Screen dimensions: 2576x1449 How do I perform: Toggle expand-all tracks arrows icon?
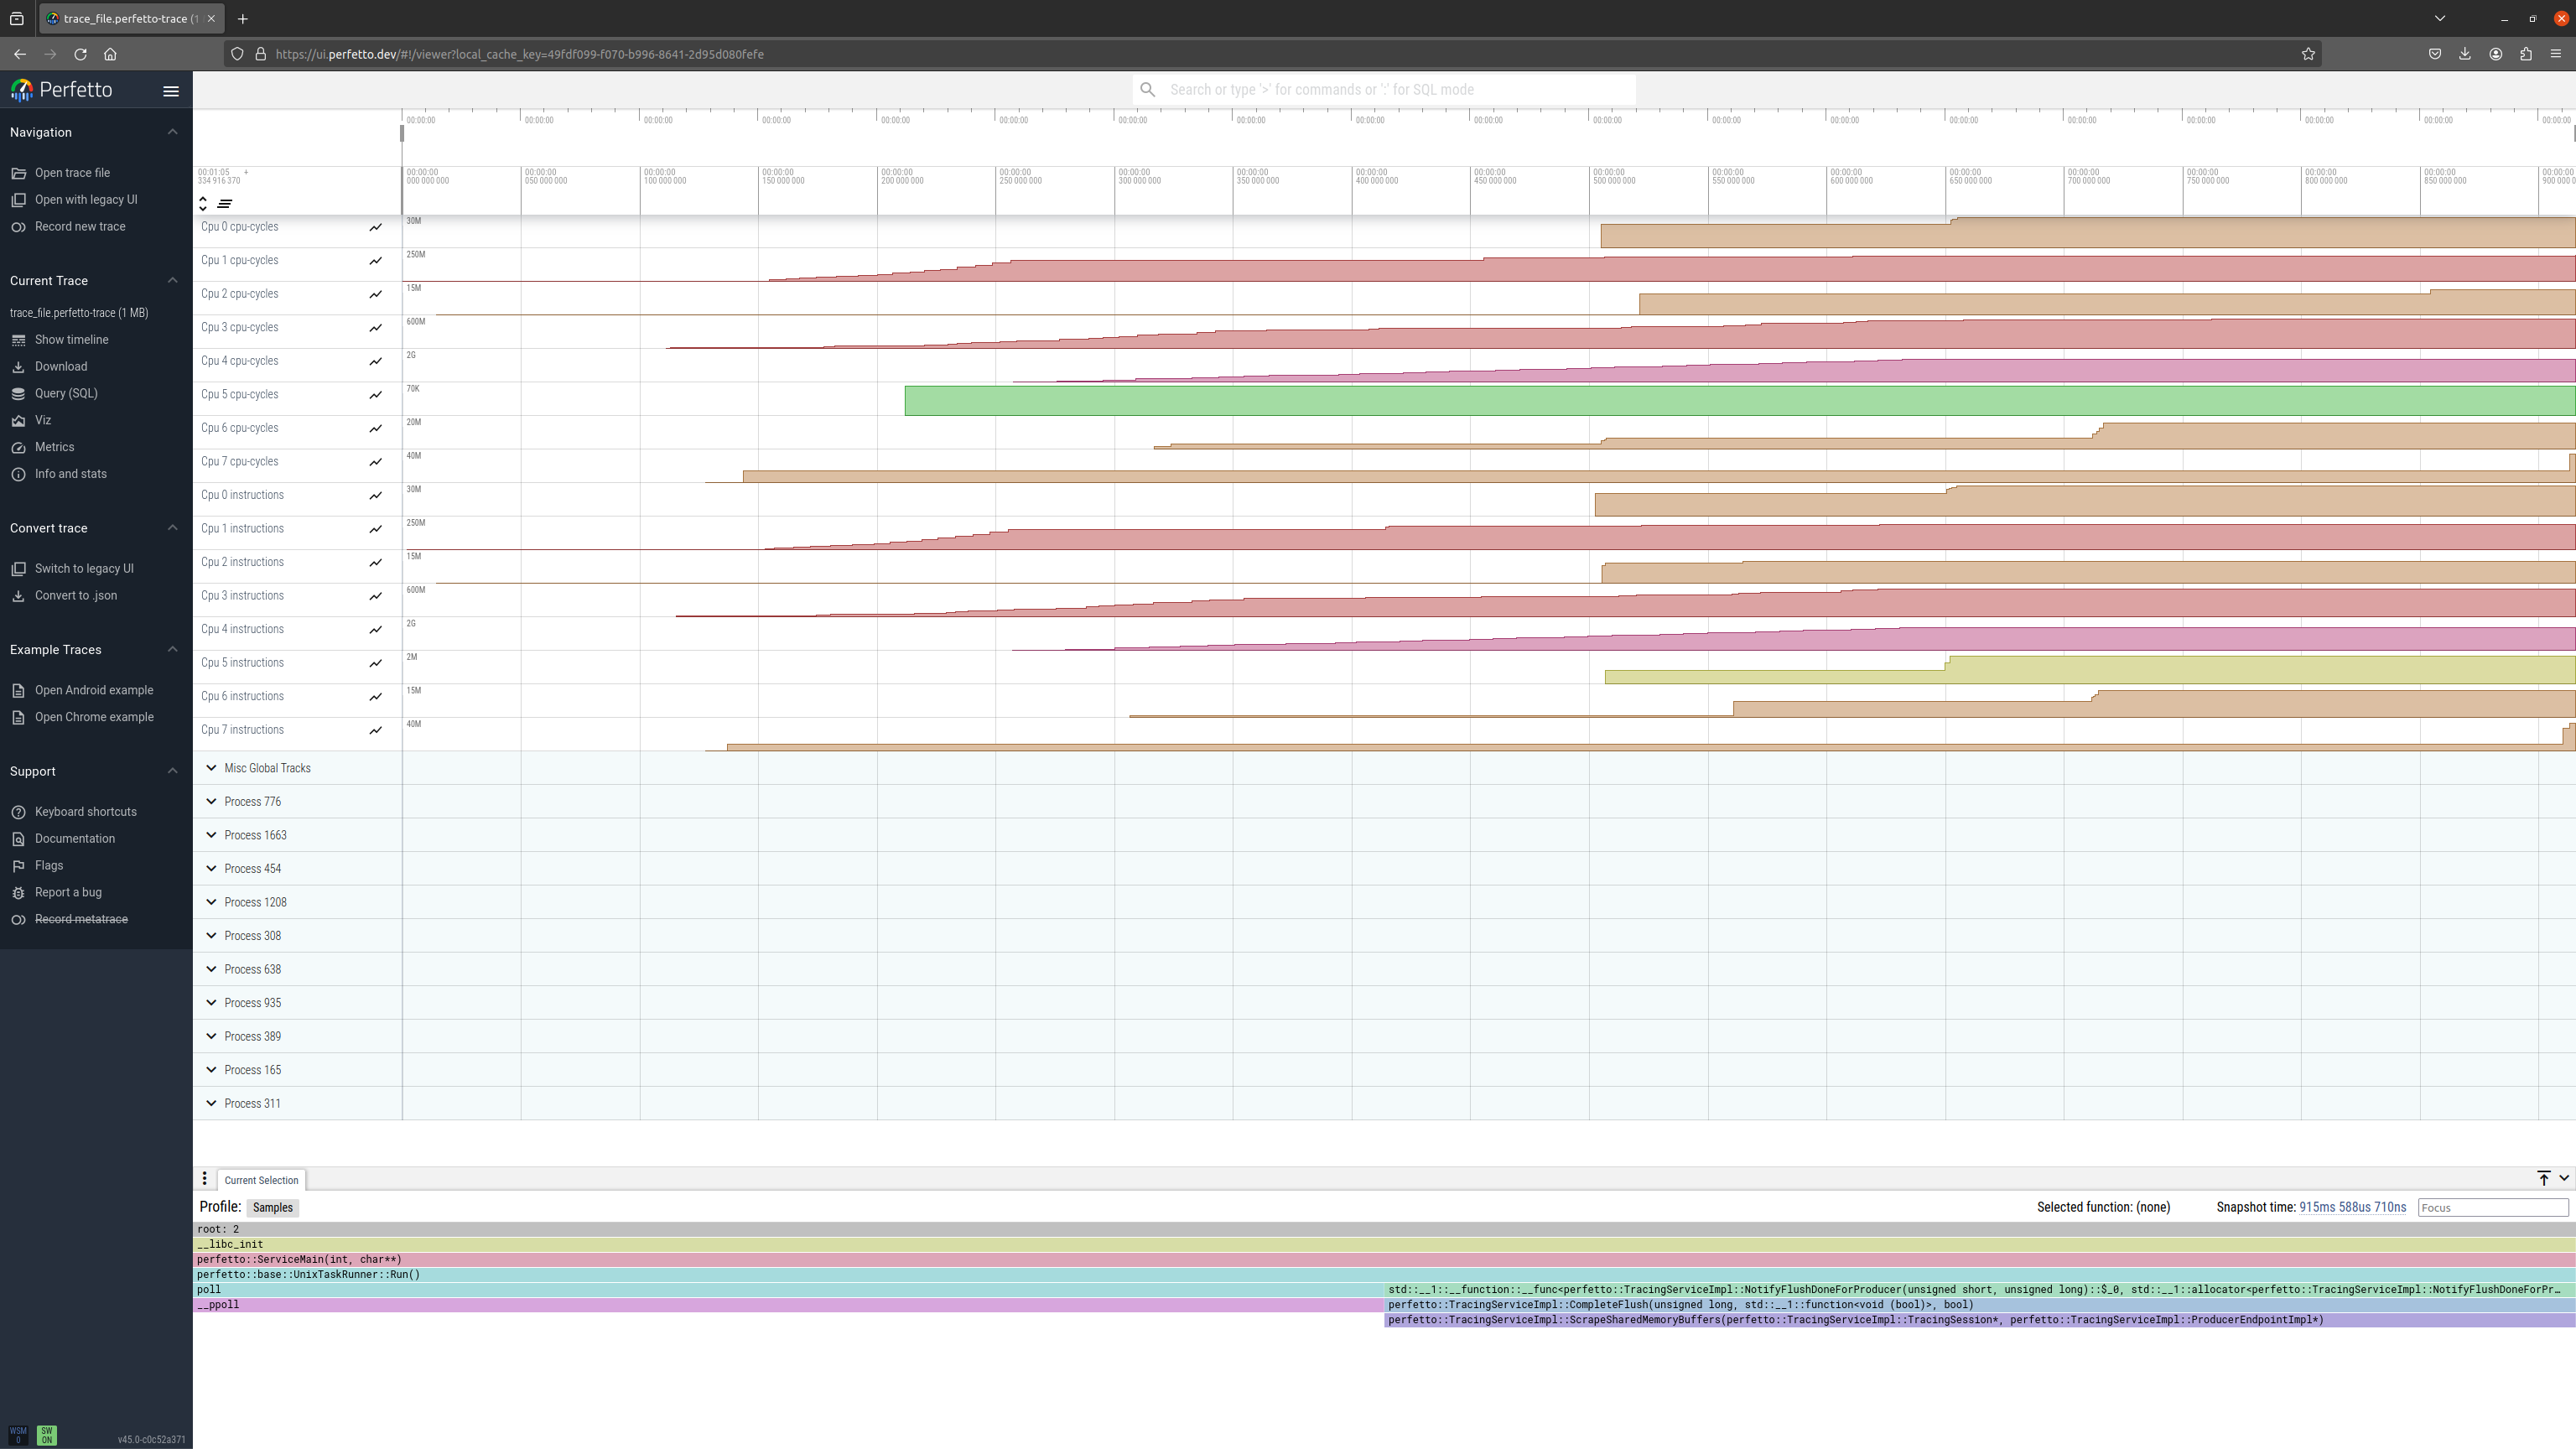(203, 203)
